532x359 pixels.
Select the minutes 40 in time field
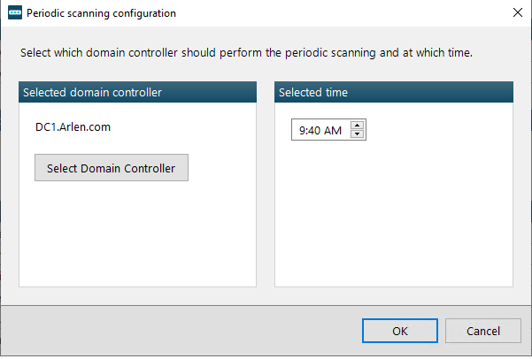(x=314, y=130)
